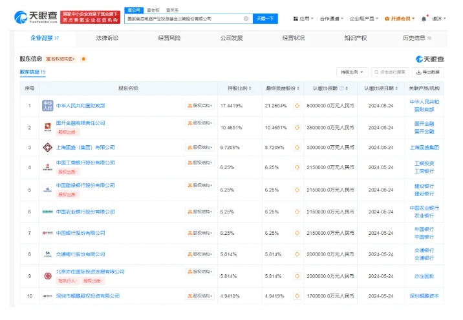The width and height of the screenshot is (463, 320).
Task: Click the 天眼一下 search button
Action: (265, 19)
